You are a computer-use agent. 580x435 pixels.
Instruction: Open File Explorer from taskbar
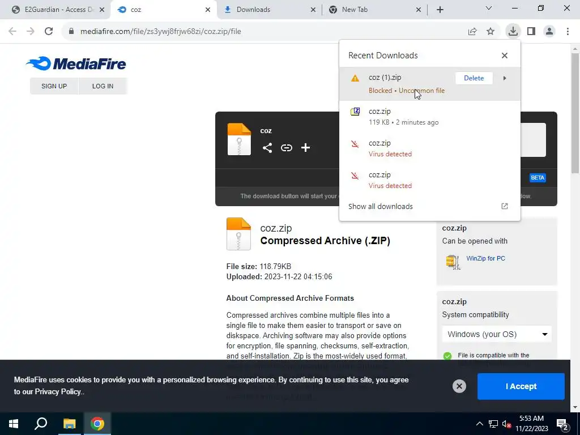[69, 424]
